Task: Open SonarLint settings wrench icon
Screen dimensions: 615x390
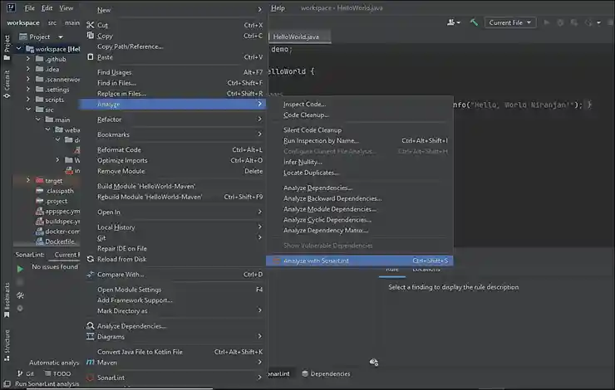Action: 20,295
